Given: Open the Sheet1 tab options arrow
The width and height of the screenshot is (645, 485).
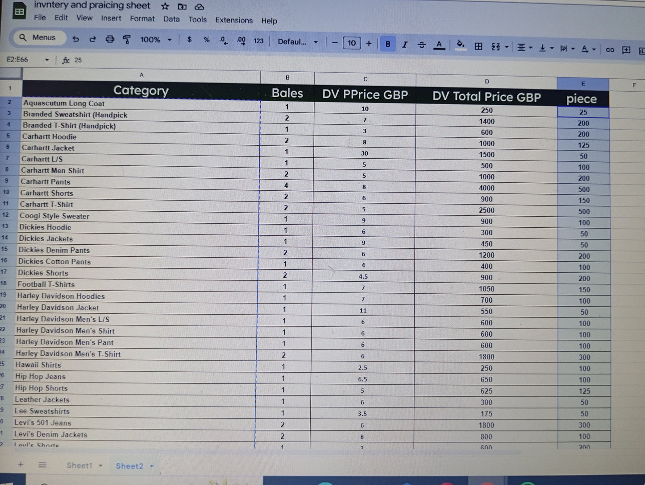Looking at the screenshot, I should coord(101,466).
